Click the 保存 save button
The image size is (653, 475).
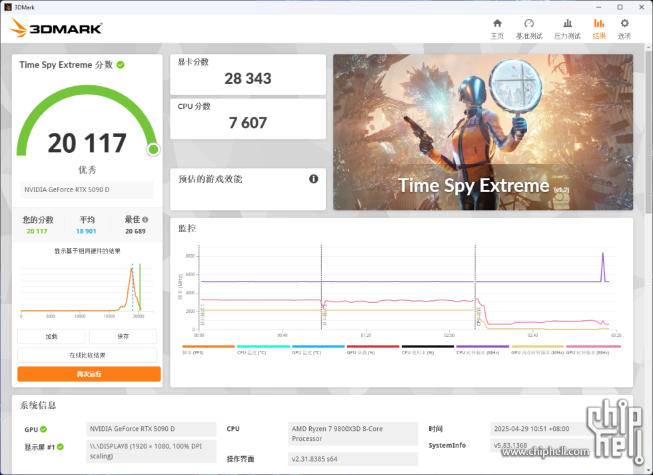coord(123,336)
